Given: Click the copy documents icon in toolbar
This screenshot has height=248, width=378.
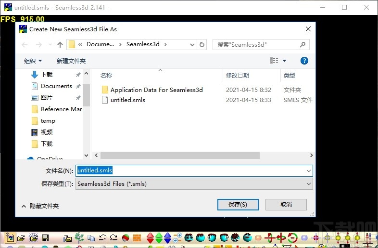Looking at the screenshot, I should click(x=91, y=238).
